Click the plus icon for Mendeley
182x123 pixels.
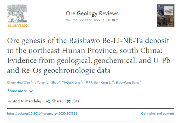pos(9,101)
